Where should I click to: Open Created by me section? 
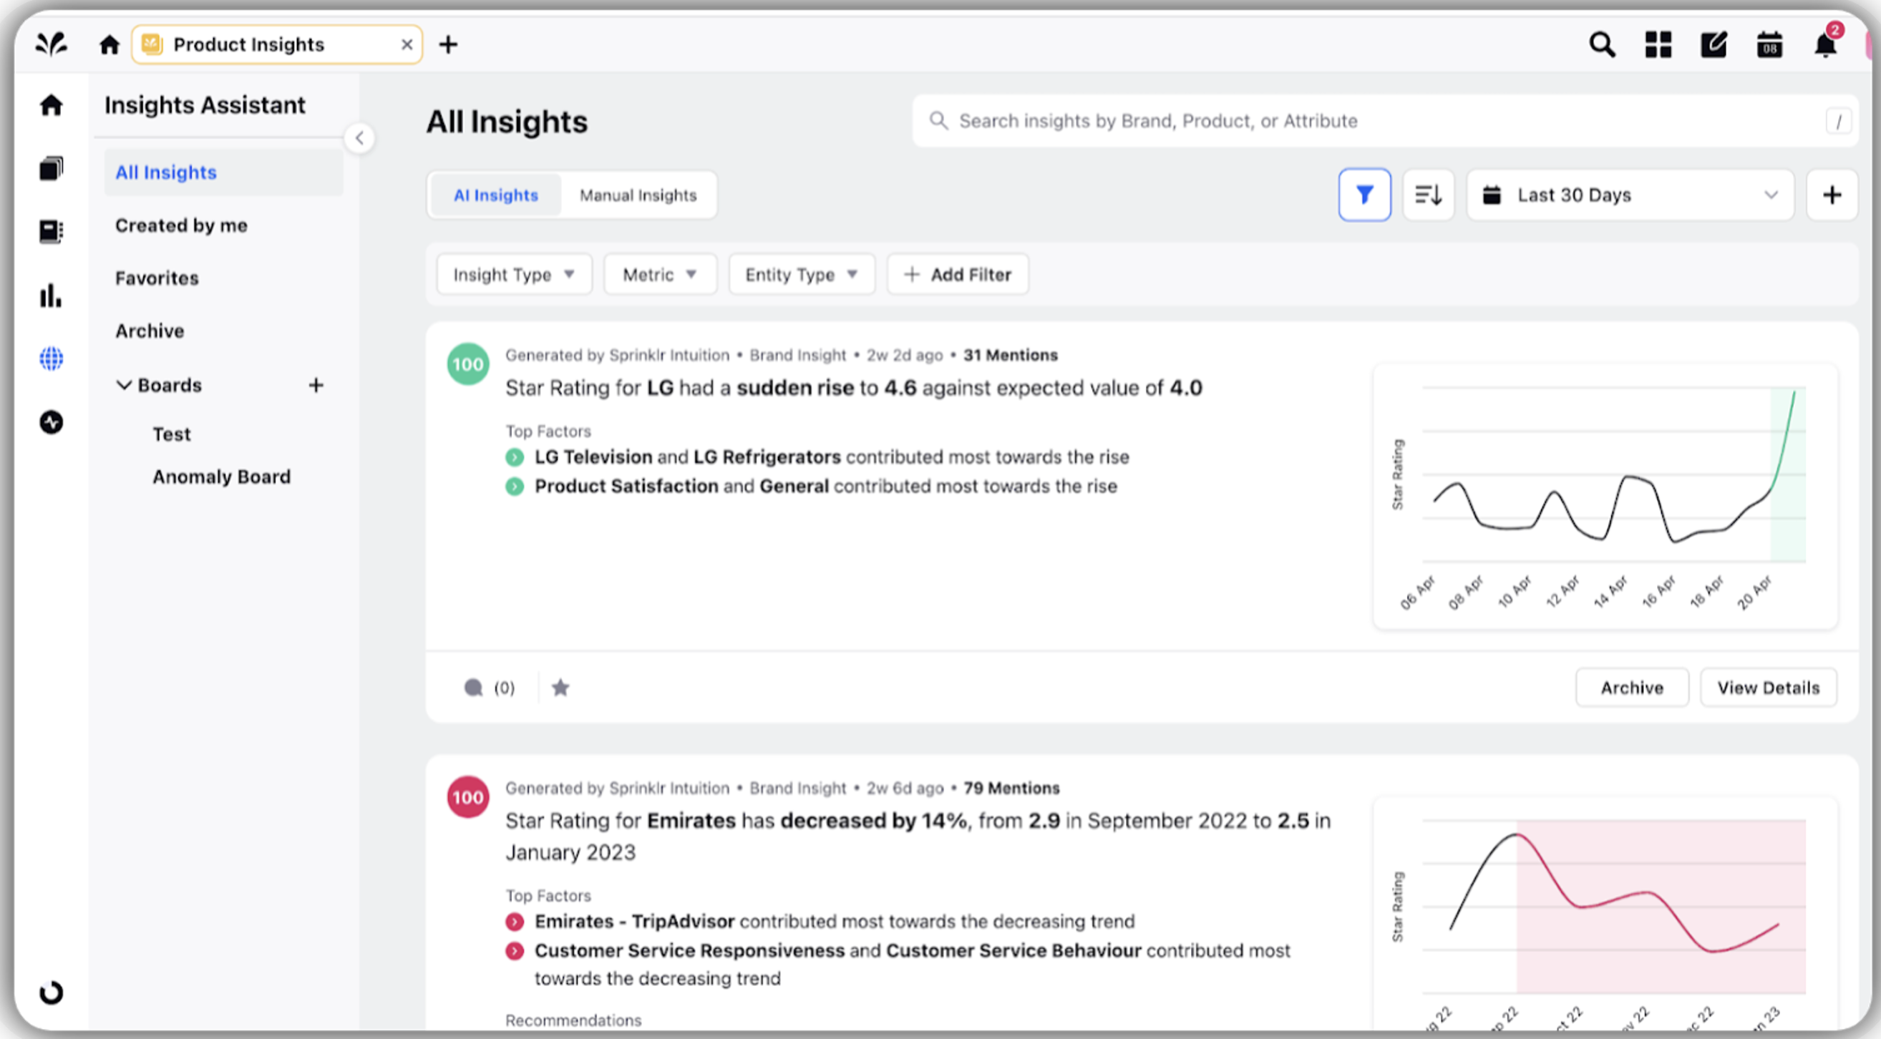[x=181, y=225]
